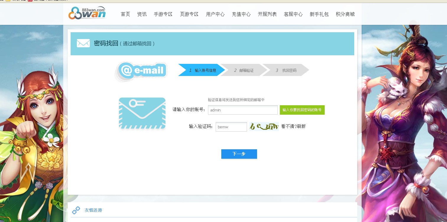The width and height of the screenshot is (447, 222).
Task: Focus the account input containing admin
Action: pyautogui.click(x=243, y=110)
